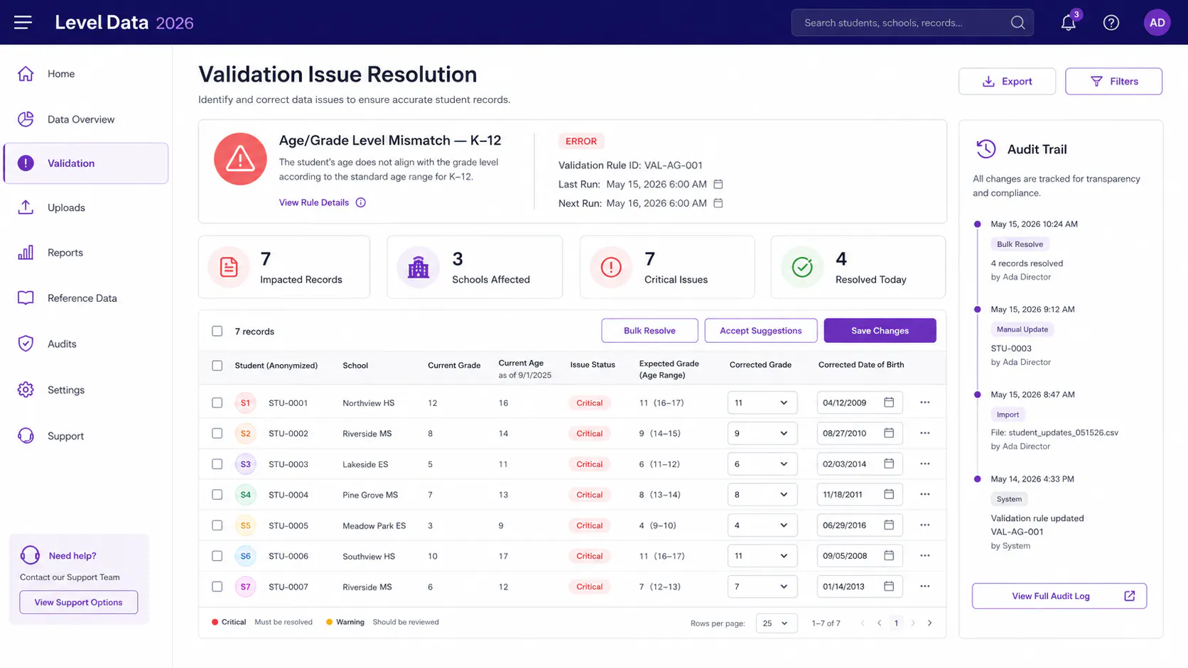Expand Corrected Grade dropdown for STU-0007
This screenshot has width=1188, height=668.
click(x=762, y=586)
